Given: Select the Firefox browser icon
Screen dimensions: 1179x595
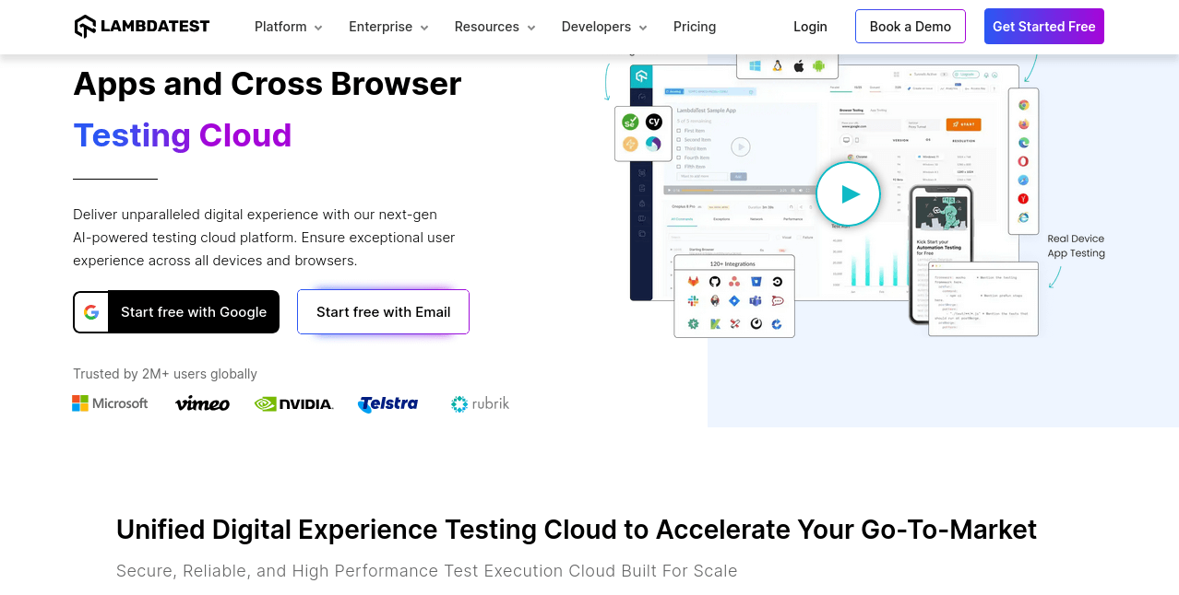Looking at the screenshot, I should coord(1023,124).
